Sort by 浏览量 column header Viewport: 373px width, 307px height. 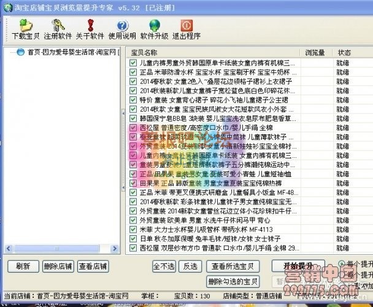coord(315,52)
